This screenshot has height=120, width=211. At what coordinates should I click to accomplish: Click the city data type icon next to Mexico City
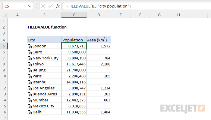(x=30, y=106)
